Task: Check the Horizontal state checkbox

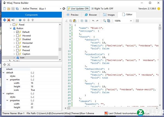Action: [17, 43]
